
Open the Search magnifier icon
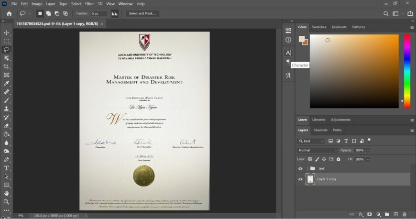click(386, 13)
